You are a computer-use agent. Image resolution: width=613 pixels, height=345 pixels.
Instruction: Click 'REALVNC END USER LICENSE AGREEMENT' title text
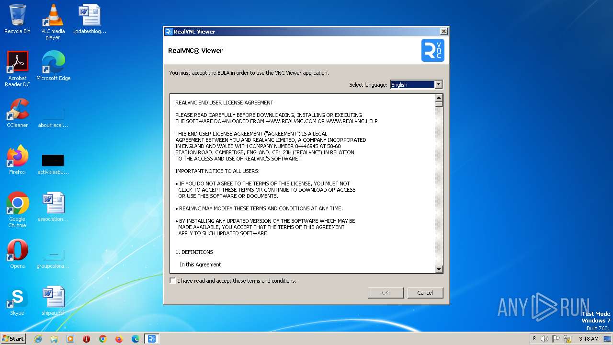(x=224, y=103)
